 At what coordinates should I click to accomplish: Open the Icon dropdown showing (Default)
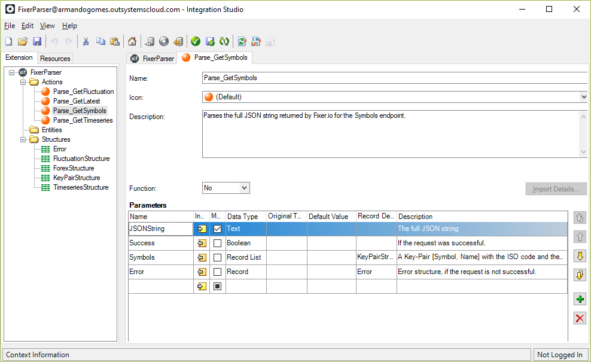[584, 97]
